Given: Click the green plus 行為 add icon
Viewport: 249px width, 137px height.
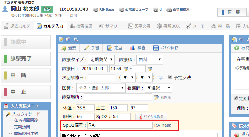Looking at the screenshot, I should [237, 48].
